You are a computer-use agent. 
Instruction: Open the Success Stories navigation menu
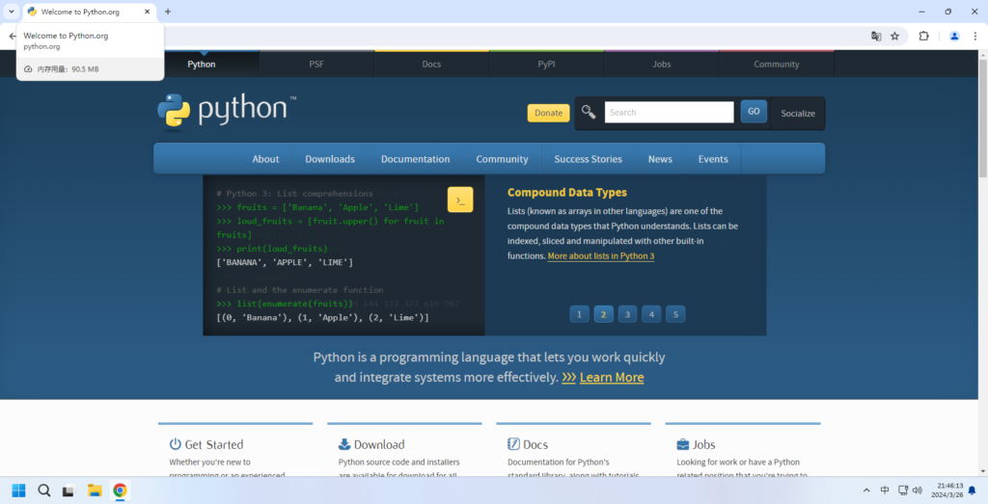pyautogui.click(x=588, y=159)
